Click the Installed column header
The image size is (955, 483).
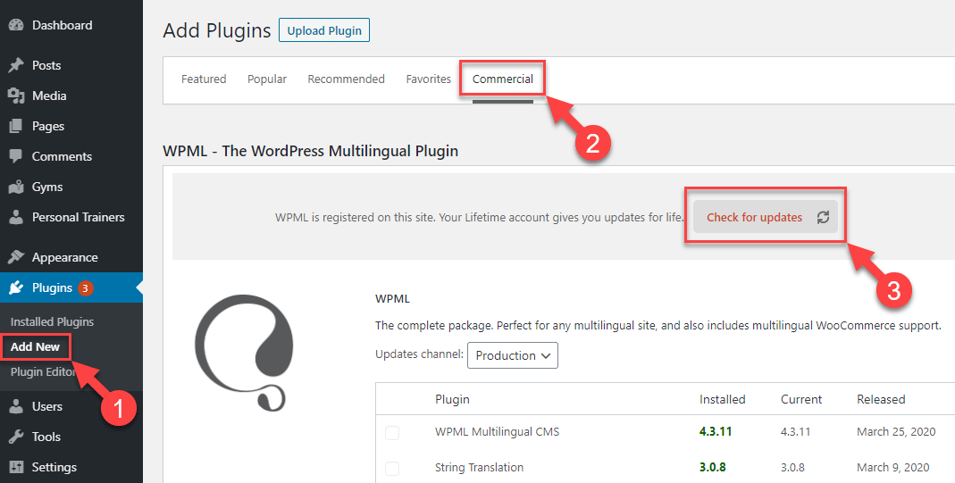tap(723, 400)
